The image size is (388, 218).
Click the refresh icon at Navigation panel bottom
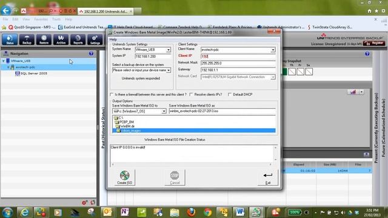[x=93, y=202]
